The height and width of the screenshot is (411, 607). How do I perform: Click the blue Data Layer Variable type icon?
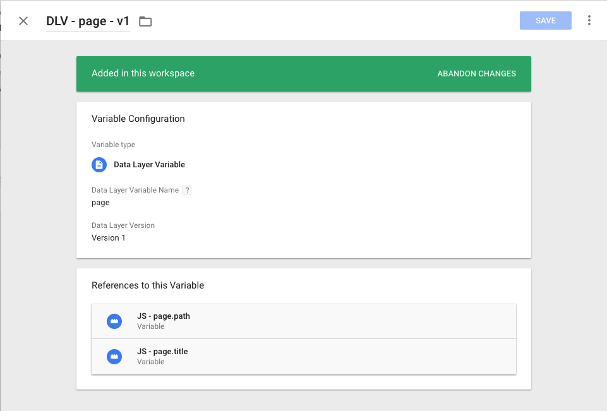pos(99,165)
